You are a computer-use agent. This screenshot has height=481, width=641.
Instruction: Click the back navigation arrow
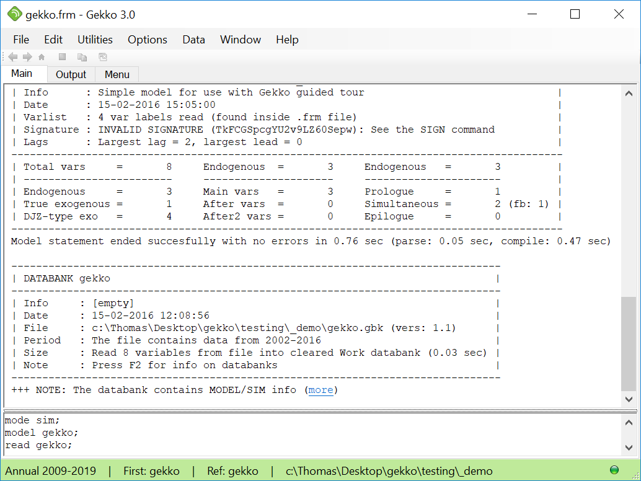pos(12,56)
